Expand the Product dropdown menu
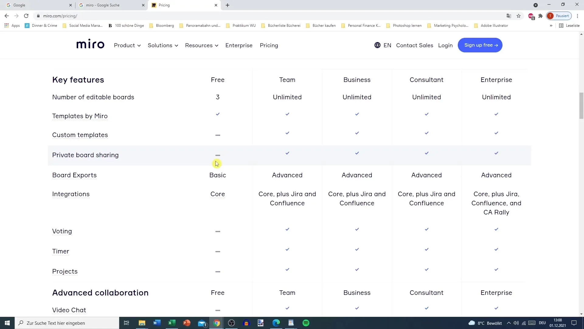 (x=127, y=45)
